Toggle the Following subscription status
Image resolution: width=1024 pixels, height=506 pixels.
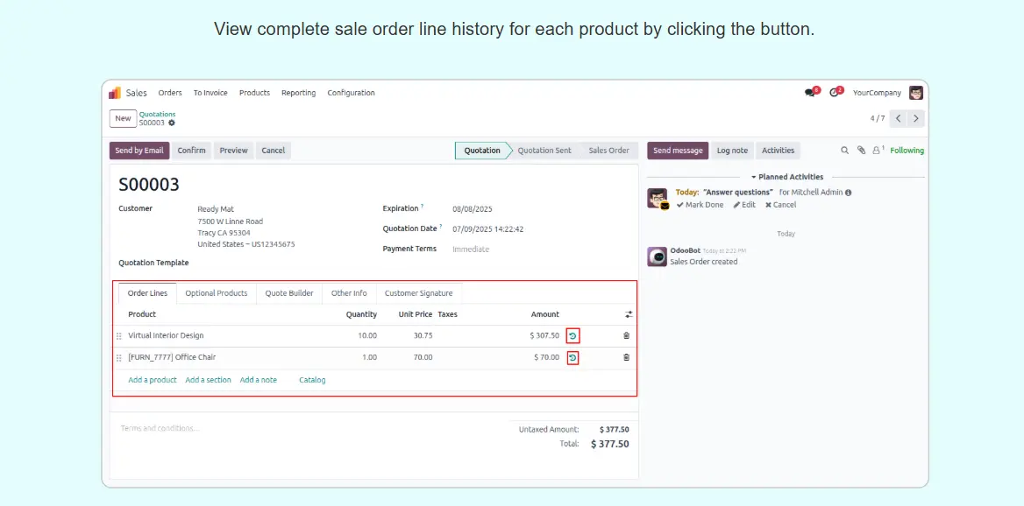pyautogui.click(x=907, y=151)
